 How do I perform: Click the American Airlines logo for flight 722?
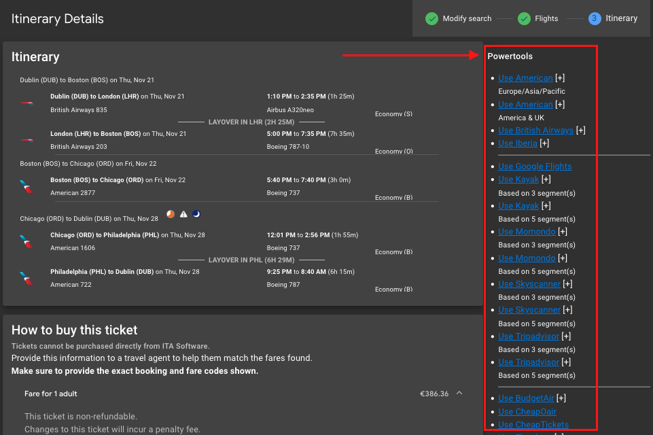click(x=27, y=278)
